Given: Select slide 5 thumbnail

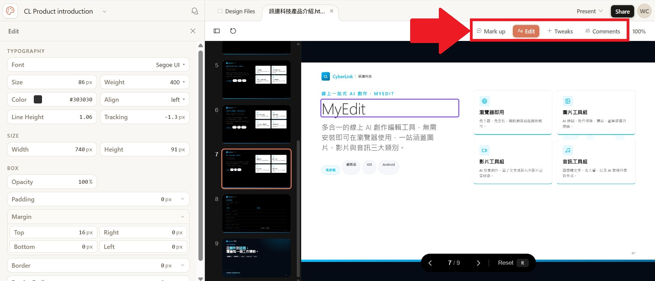Looking at the screenshot, I should [256, 80].
